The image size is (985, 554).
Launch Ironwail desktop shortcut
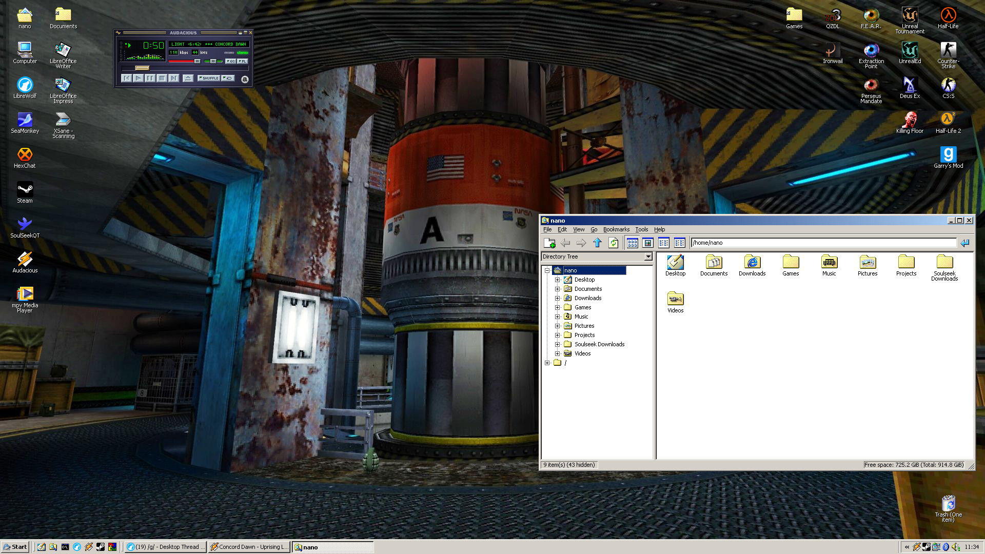click(833, 53)
